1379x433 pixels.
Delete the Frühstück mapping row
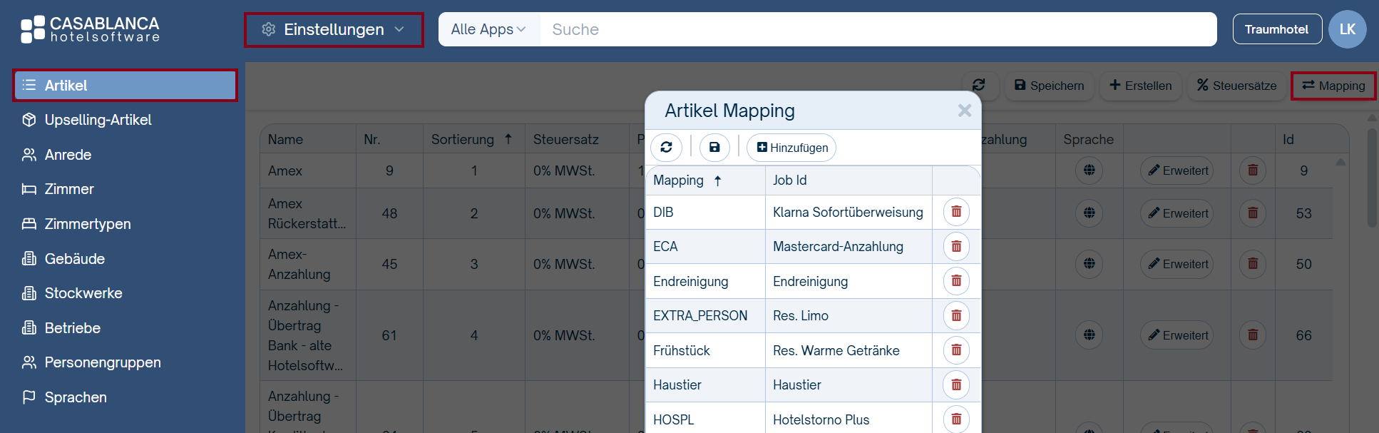pyautogui.click(x=956, y=350)
